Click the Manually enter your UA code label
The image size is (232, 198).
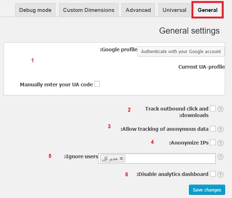click(56, 85)
